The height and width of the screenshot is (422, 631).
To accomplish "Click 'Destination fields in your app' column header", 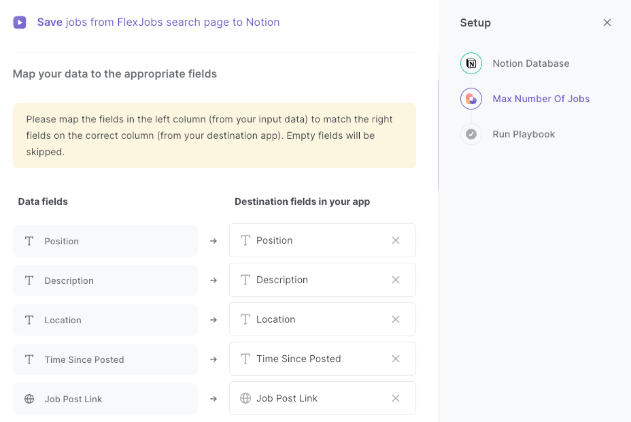I will point(302,202).
